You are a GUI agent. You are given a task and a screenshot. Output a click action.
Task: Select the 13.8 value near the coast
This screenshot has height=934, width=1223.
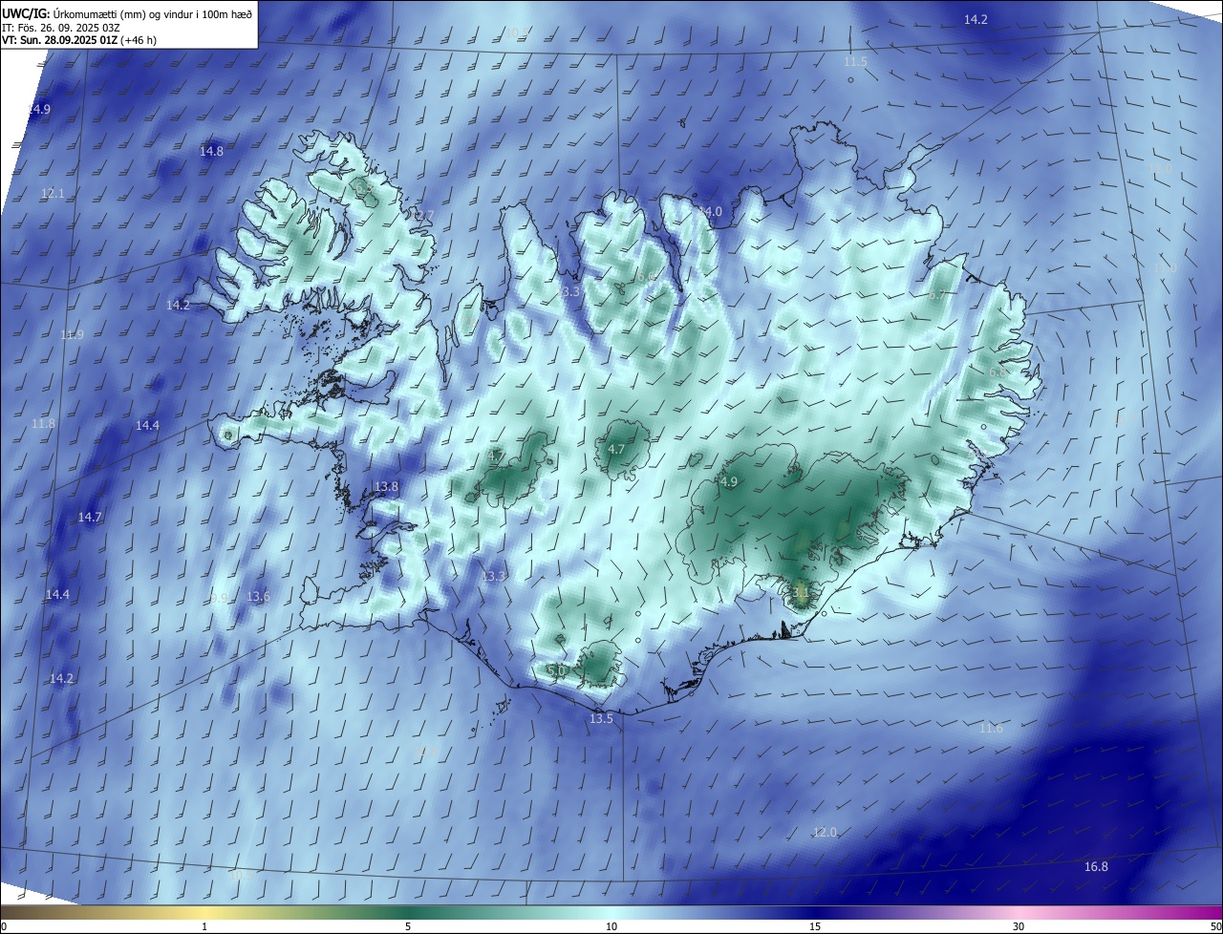[386, 486]
